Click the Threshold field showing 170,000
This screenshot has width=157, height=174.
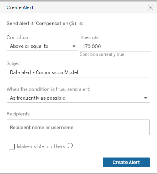pyautogui.click(x=115, y=46)
